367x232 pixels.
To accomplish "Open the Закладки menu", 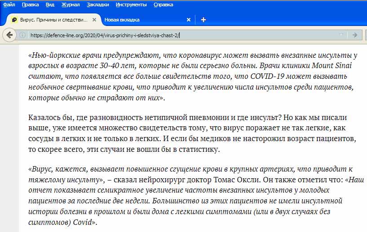I will click(97, 4).
